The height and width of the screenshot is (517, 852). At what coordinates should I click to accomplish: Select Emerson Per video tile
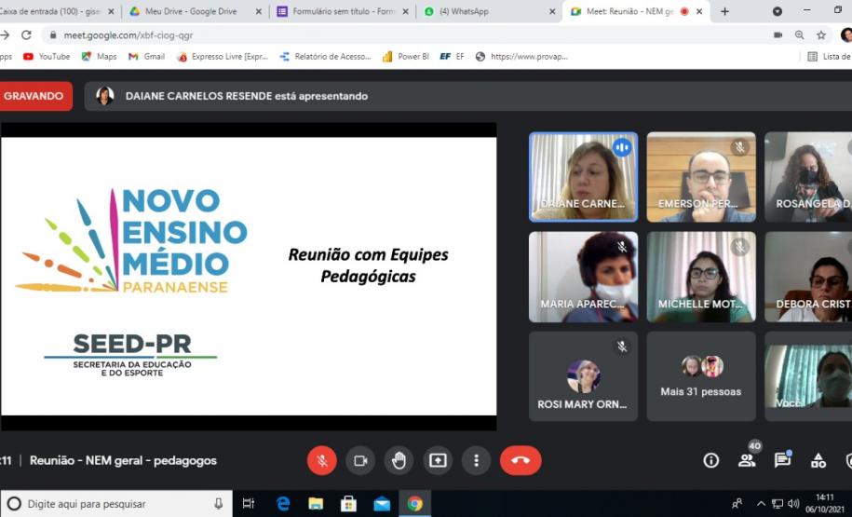point(701,177)
